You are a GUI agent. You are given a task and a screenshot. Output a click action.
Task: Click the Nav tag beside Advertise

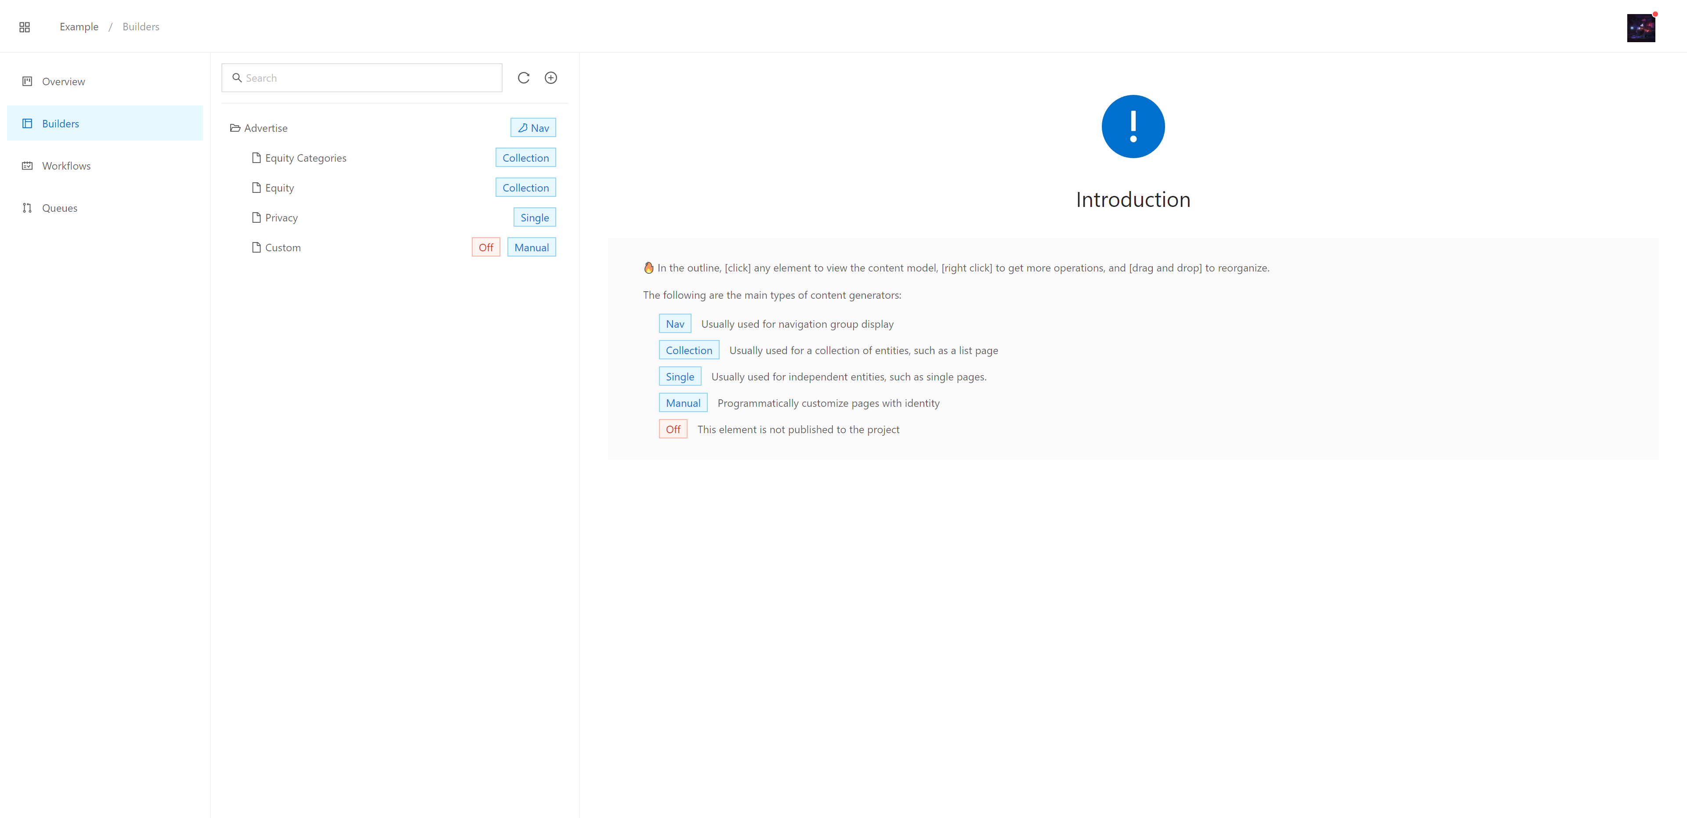coord(533,128)
